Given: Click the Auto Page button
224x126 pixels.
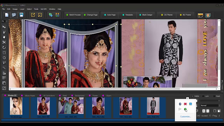Looking at the screenshot, I should tap(110, 15).
